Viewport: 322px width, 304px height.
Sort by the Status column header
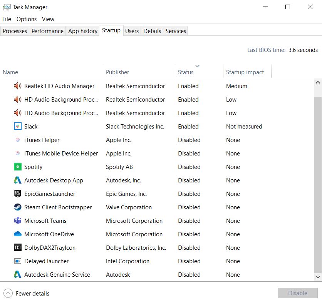(199, 72)
